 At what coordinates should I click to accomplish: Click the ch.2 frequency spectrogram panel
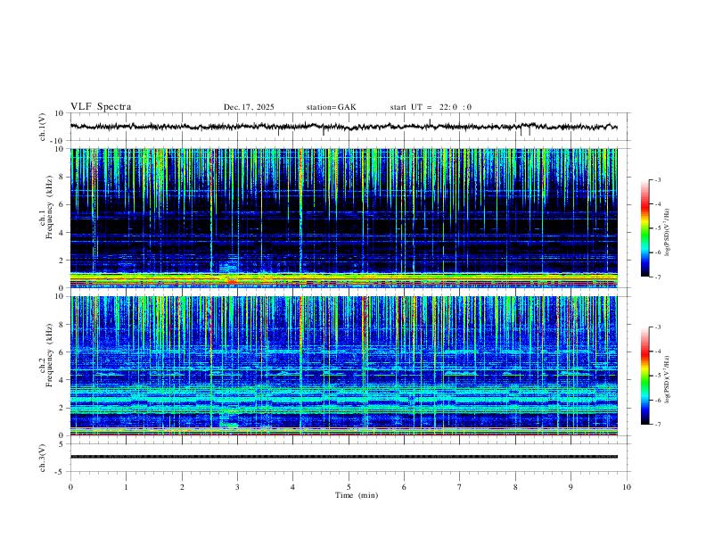click(344, 366)
